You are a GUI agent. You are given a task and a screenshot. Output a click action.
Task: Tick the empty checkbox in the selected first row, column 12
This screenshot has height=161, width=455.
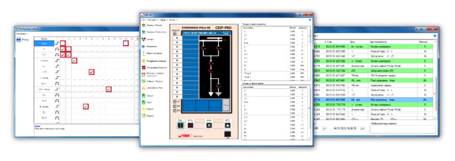coord(126,43)
